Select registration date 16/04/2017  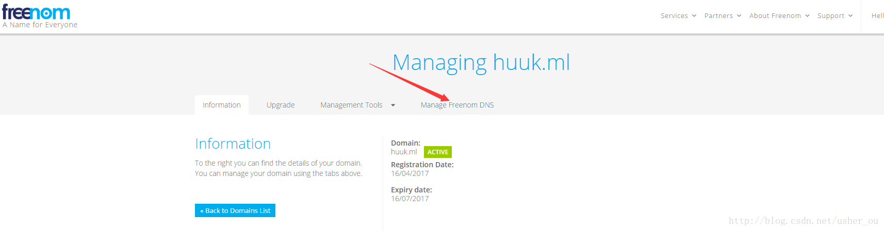(x=410, y=173)
